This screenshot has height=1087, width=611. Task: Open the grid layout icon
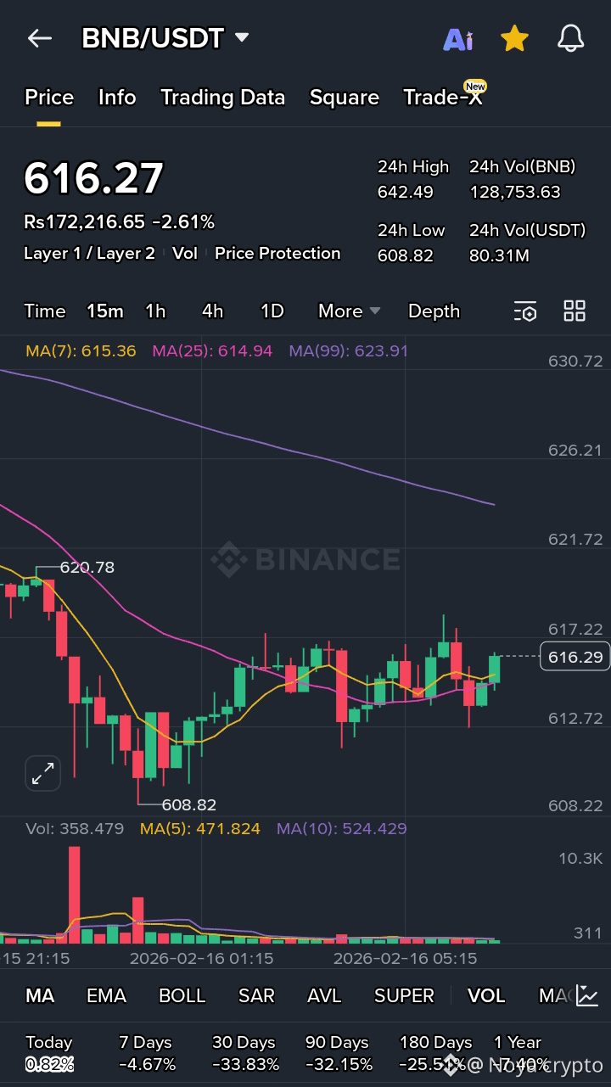click(575, 311)
